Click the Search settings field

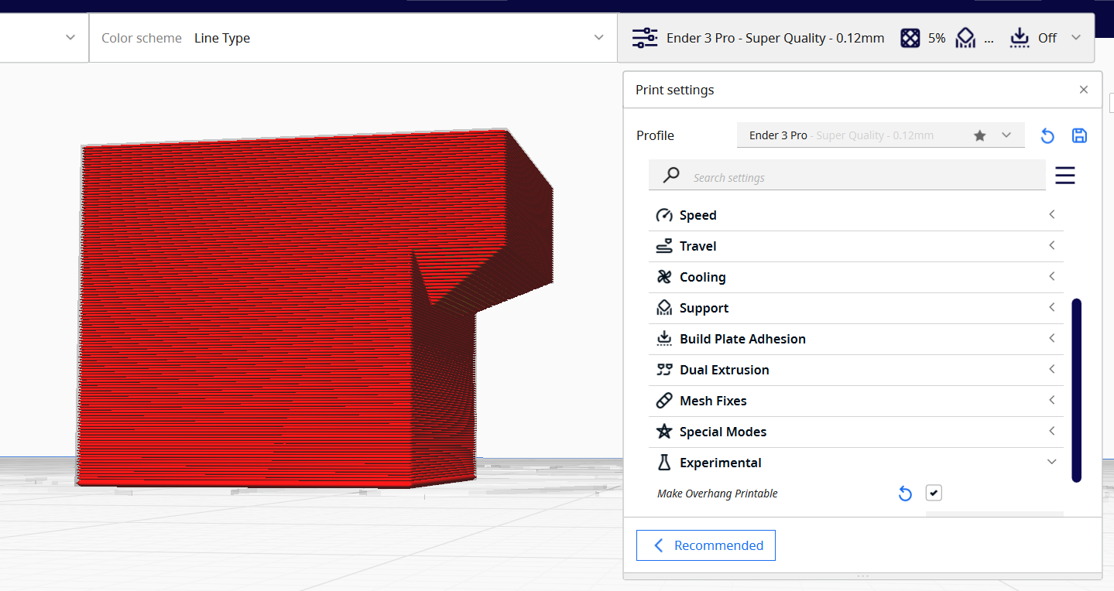(847, 176)
